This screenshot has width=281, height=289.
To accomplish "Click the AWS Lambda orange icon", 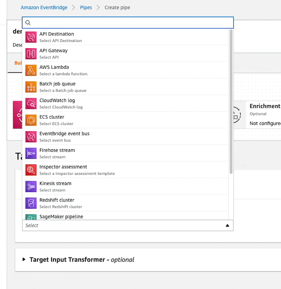I will pos(31,70).
